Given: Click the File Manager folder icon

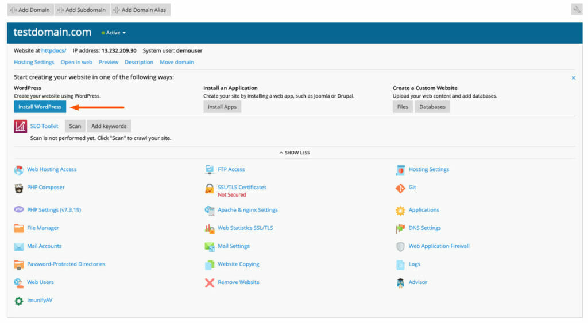Looking at the screenshot, I should coord(19,228).
